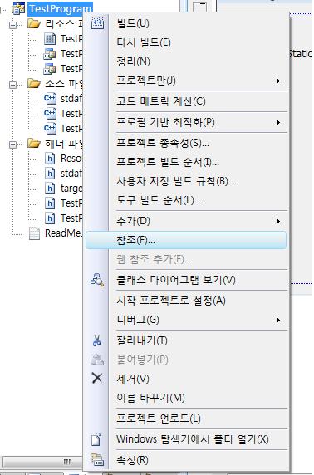
Task: Expand the 프로젝트만(J) submenu arrow
Action: (x=277, y=81)
